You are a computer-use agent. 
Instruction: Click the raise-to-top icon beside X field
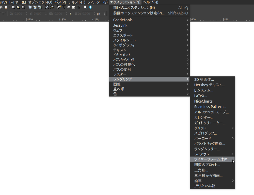[x=4, y=14]
